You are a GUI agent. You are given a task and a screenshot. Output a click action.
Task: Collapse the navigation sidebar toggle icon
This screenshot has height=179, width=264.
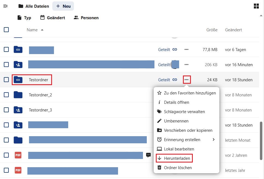click(x=5, y=6)
